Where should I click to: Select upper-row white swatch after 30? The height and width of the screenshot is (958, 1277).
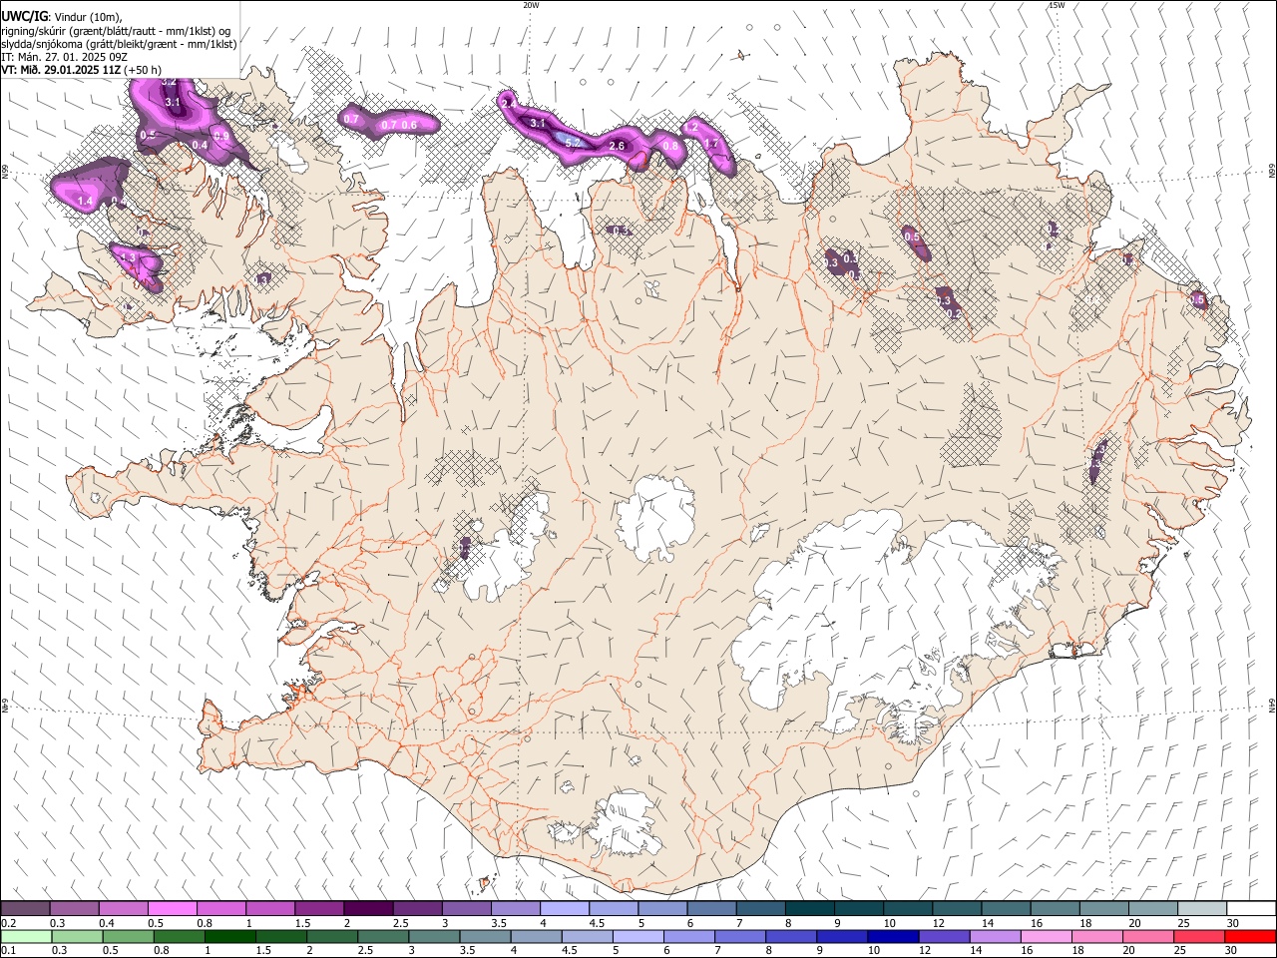click(1250, 909)
